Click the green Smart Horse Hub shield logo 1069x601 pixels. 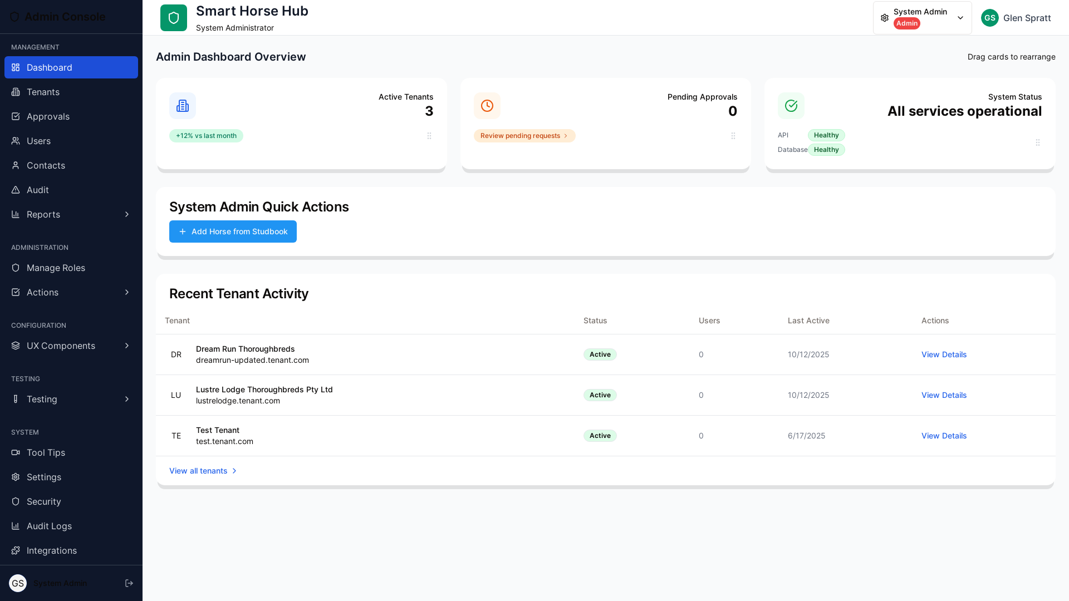point(174,18)
